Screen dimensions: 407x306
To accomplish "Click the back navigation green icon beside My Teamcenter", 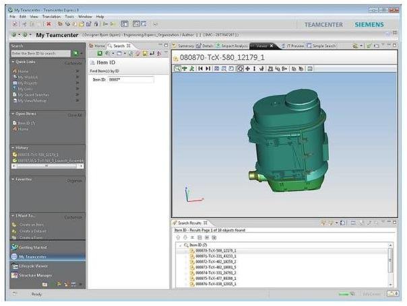I will point(14,35).
